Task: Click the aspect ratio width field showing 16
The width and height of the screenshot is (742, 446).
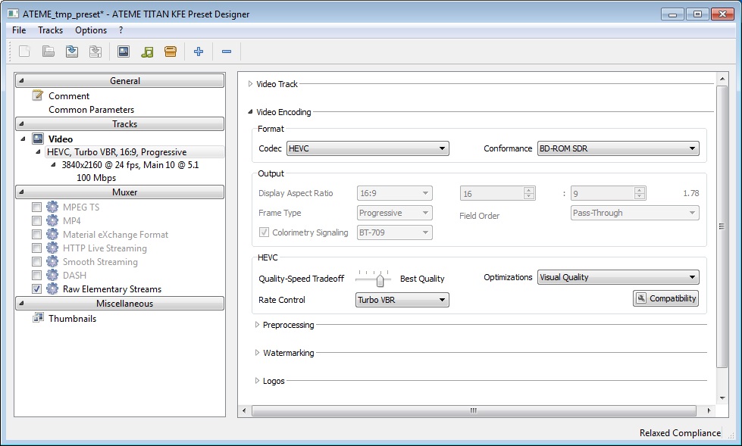Action: click(x=497, y=193)
